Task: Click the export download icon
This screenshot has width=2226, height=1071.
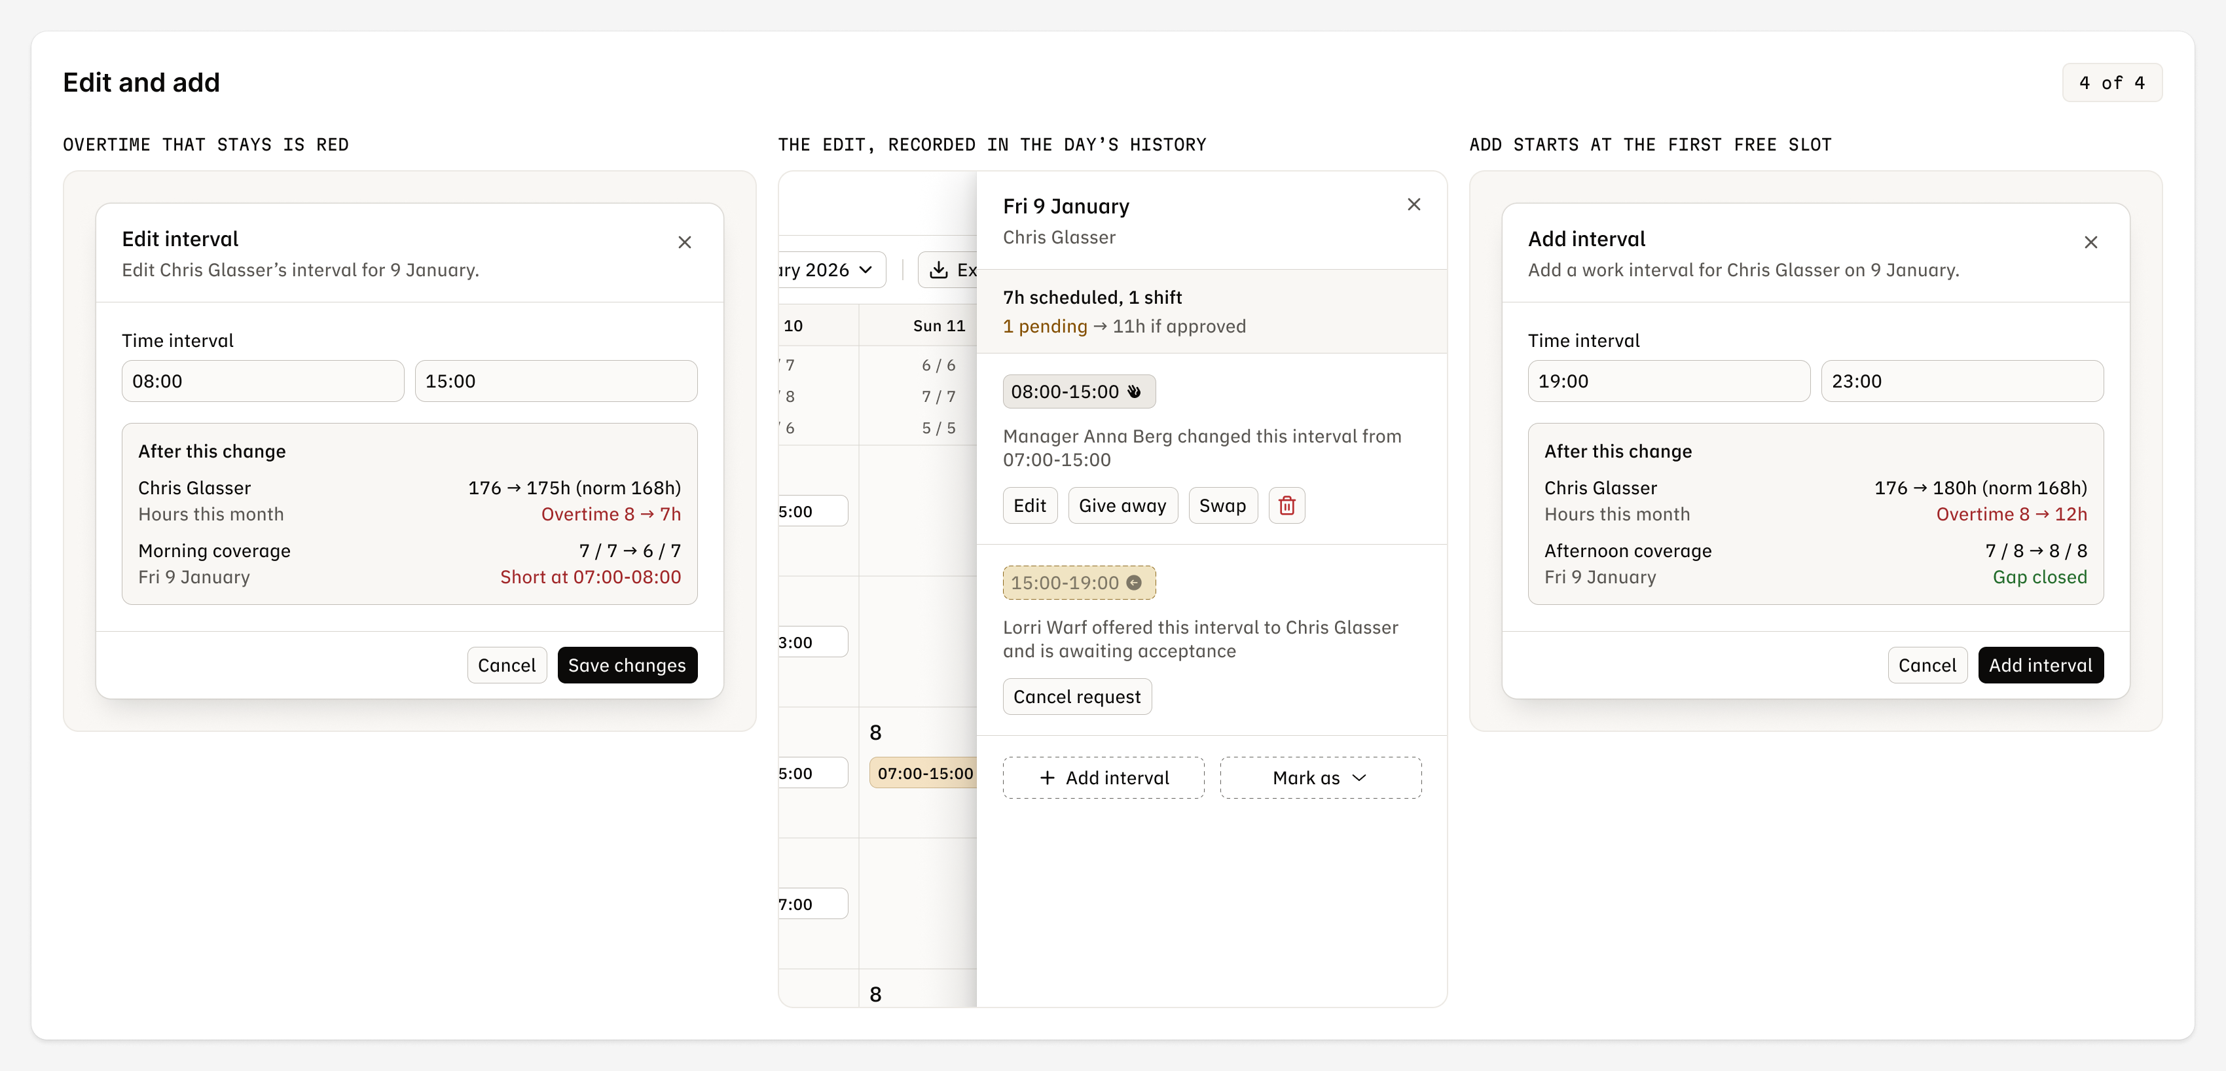Action: coord(938,270)
